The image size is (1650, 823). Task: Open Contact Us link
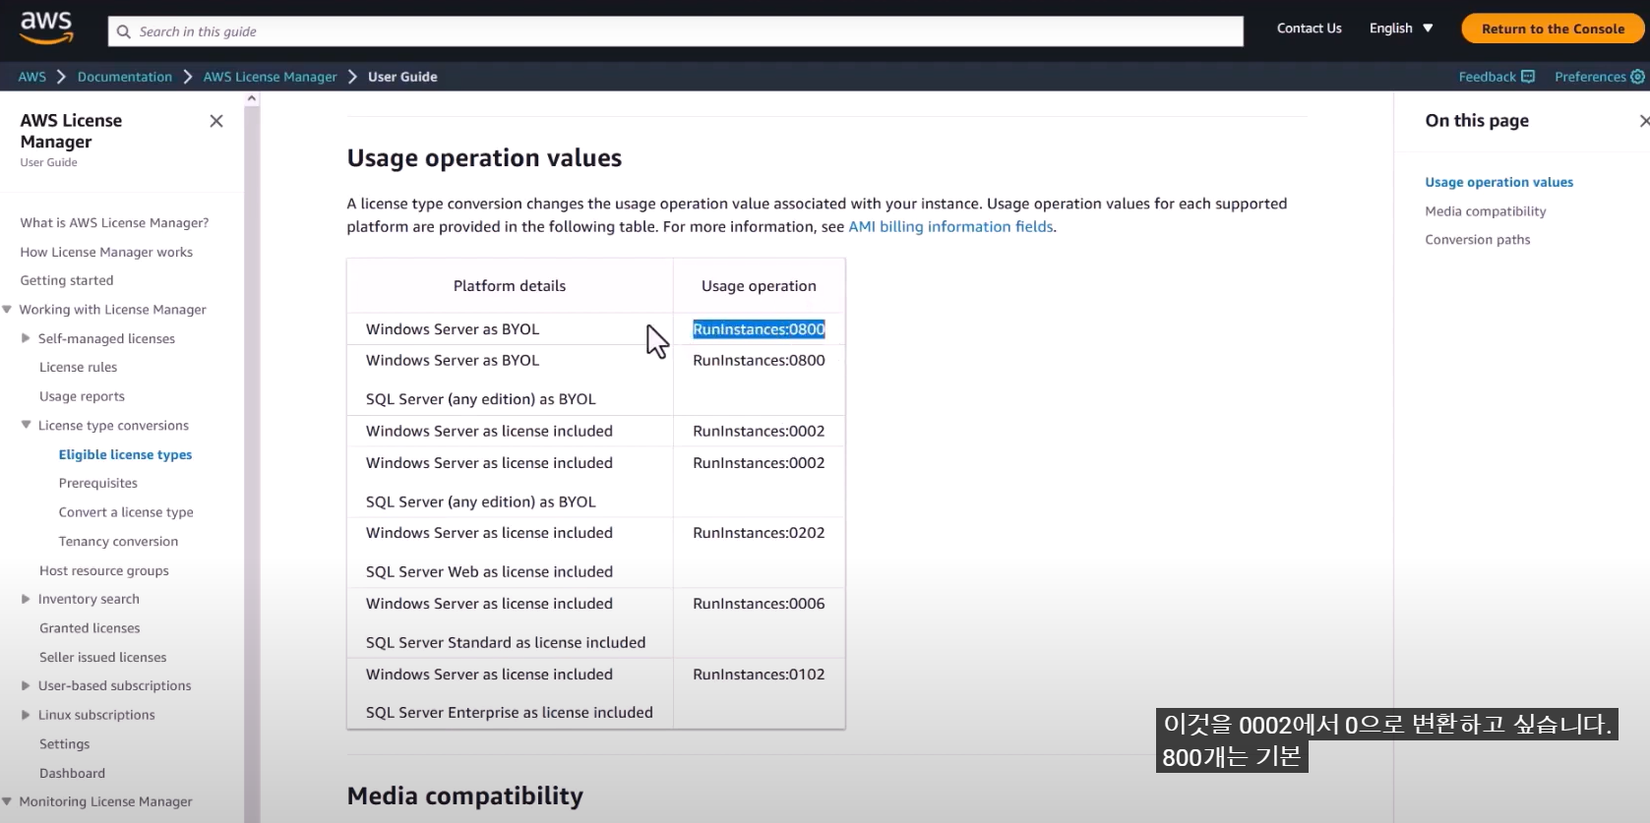coord(1309,29)
